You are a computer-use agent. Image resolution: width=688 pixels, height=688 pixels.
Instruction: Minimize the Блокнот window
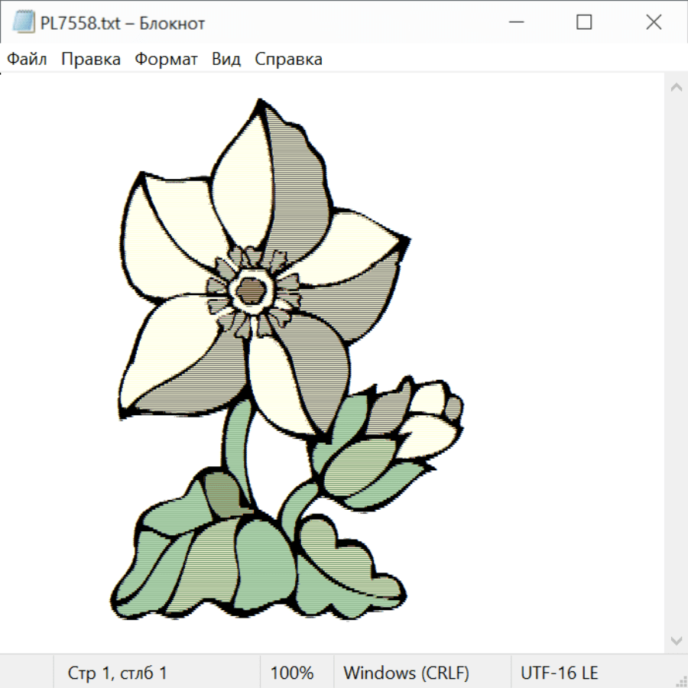tap(514, 23)
